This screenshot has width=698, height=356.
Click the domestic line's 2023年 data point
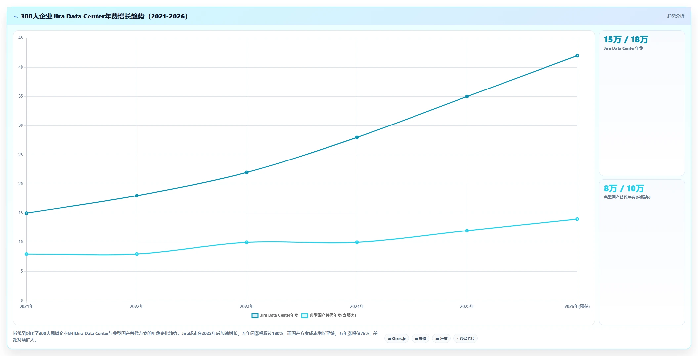(x=247, y=242)
